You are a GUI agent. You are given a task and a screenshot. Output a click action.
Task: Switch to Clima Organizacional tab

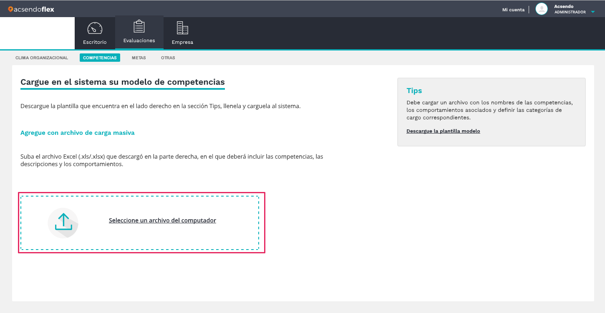coord(42,58)
